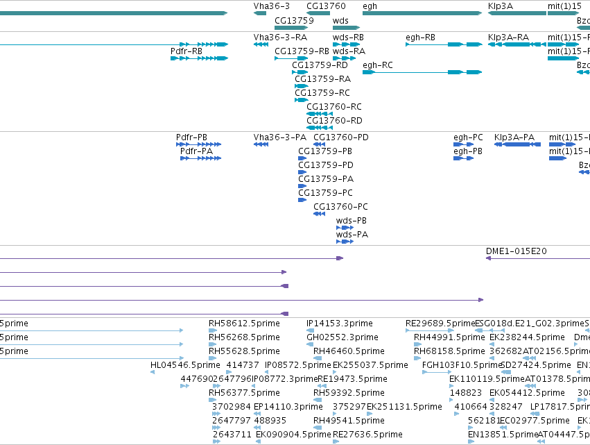The height and width of the screenshot is (445, 590).
Task: Select the Pdfr-RB transcript
Action: point(200,58)
